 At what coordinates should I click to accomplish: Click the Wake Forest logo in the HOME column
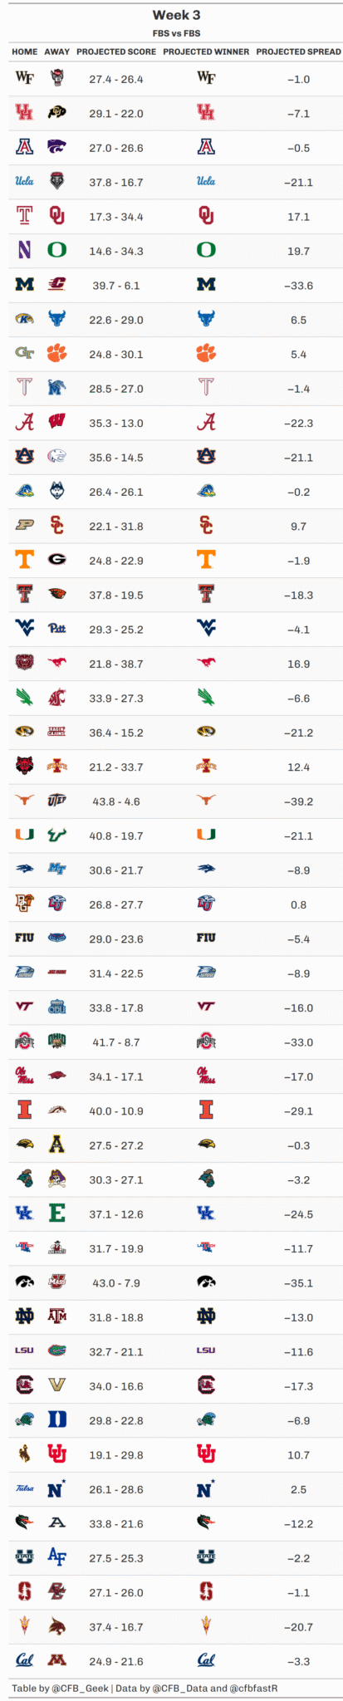pyautogui.click(x=24, y=78)
